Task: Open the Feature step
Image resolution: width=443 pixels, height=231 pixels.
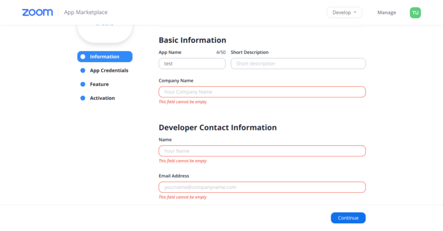Action: (x=99, y=84)
